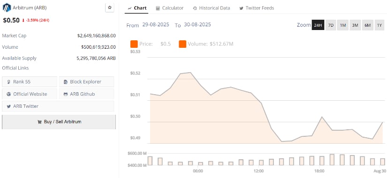Switch to the Twitter Feeds tab
Image resolution: width=387 pixels, height=178 pixels.
257,8
